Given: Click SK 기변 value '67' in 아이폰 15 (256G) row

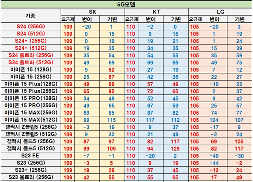Looking at the screenshot, I should (x=111, y=77).
